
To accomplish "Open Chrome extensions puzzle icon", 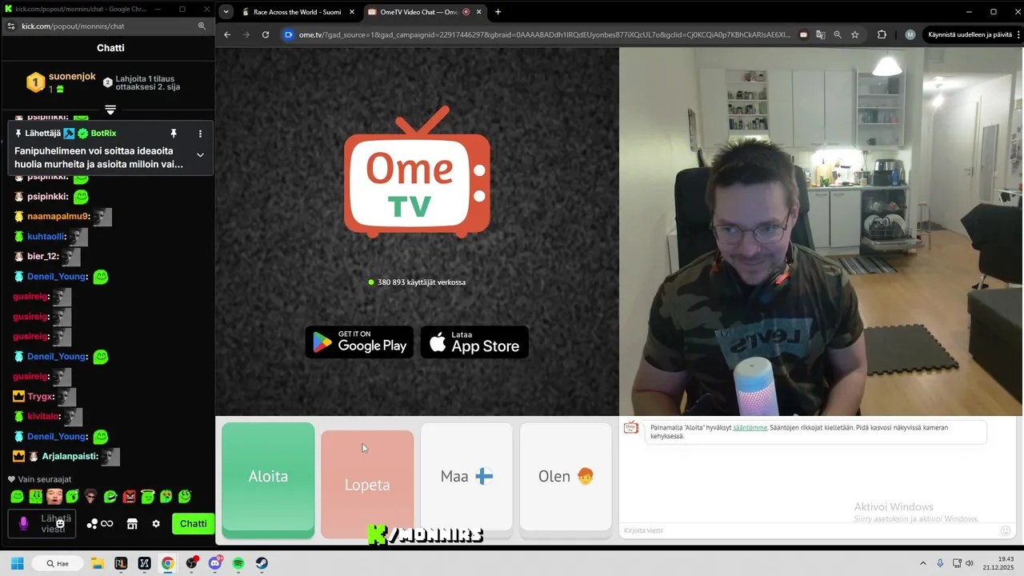I will tap(882, 34).
